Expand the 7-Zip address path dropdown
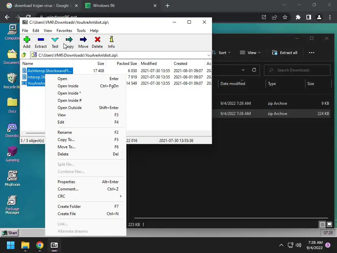Screen dimensions: 337x253 pos(209,55)
